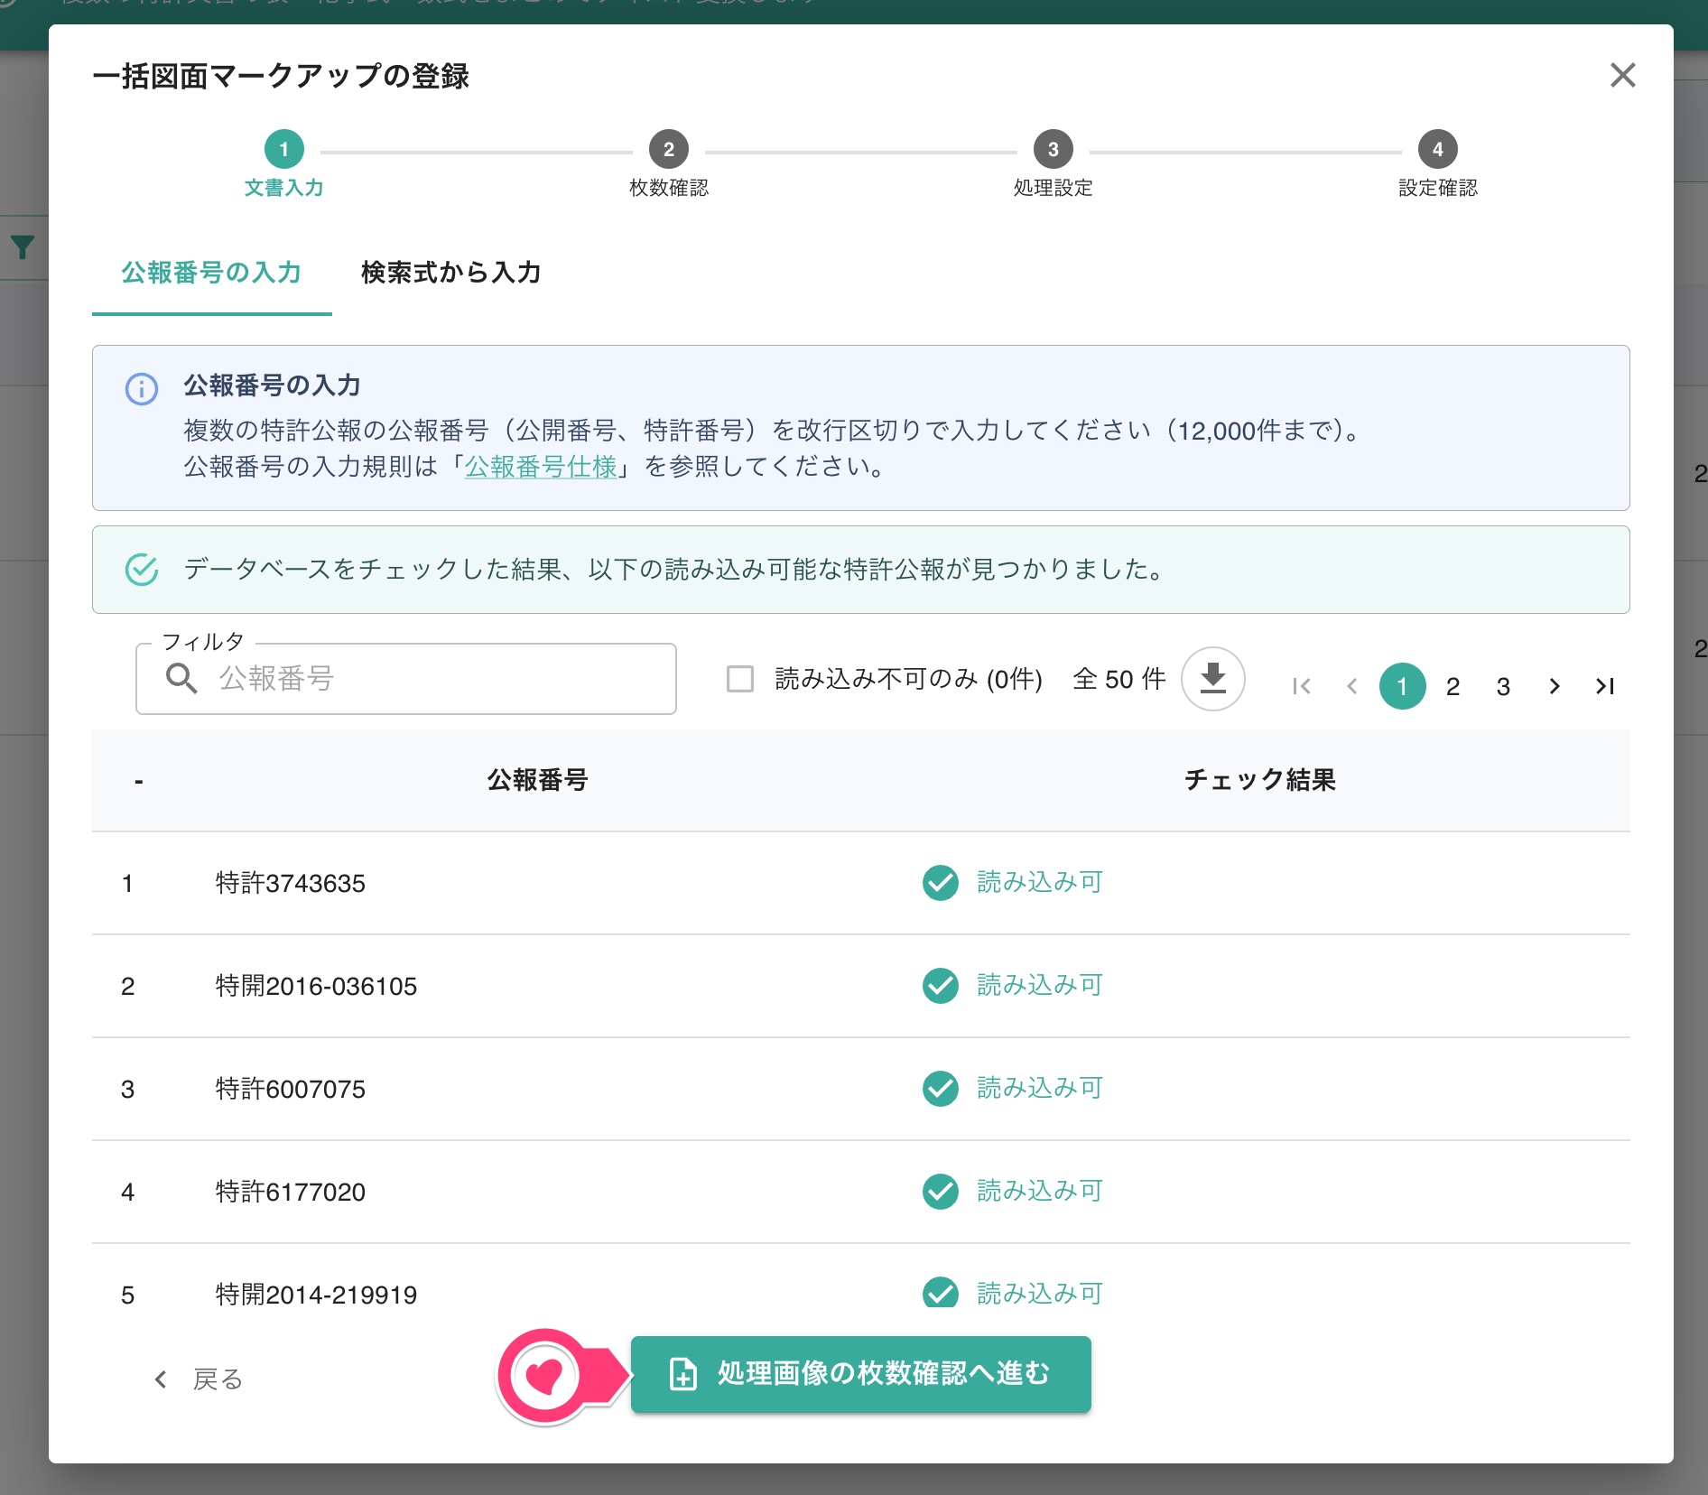Click the magnifier icon in filter field
1708x1495 pixels.
(x=181, y=678)
